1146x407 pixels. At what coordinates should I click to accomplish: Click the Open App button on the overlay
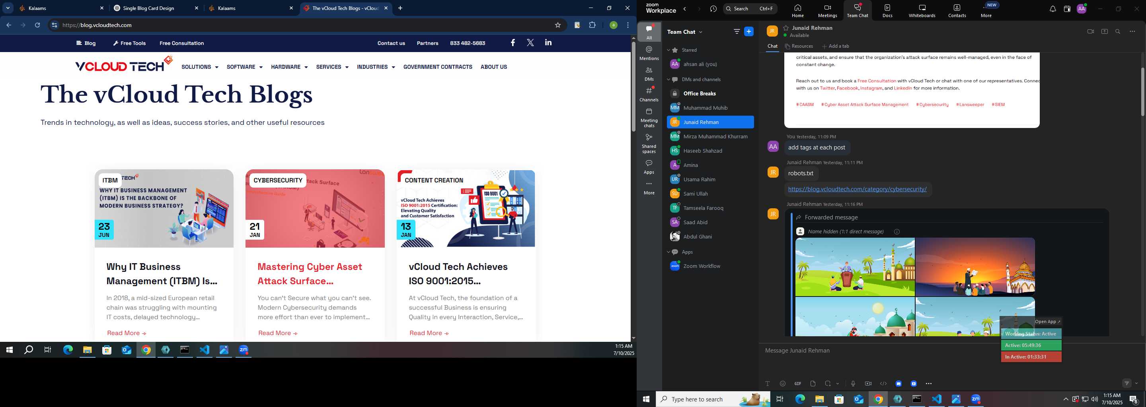(1047, 322)
